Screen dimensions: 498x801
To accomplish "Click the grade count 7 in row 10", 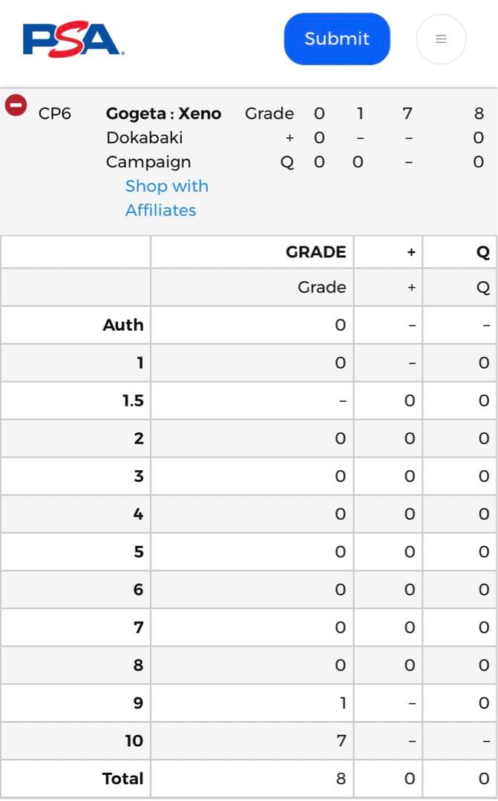I will [x=341, y=740].
